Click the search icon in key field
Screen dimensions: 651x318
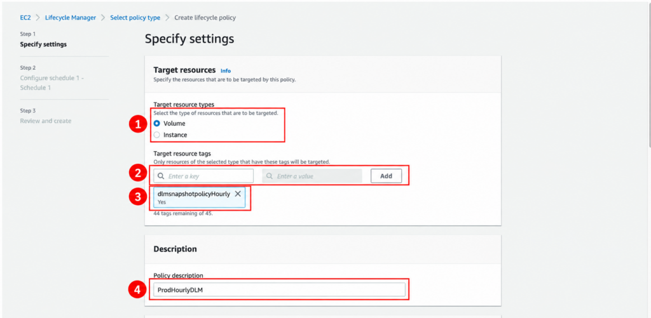coord(161,176)
